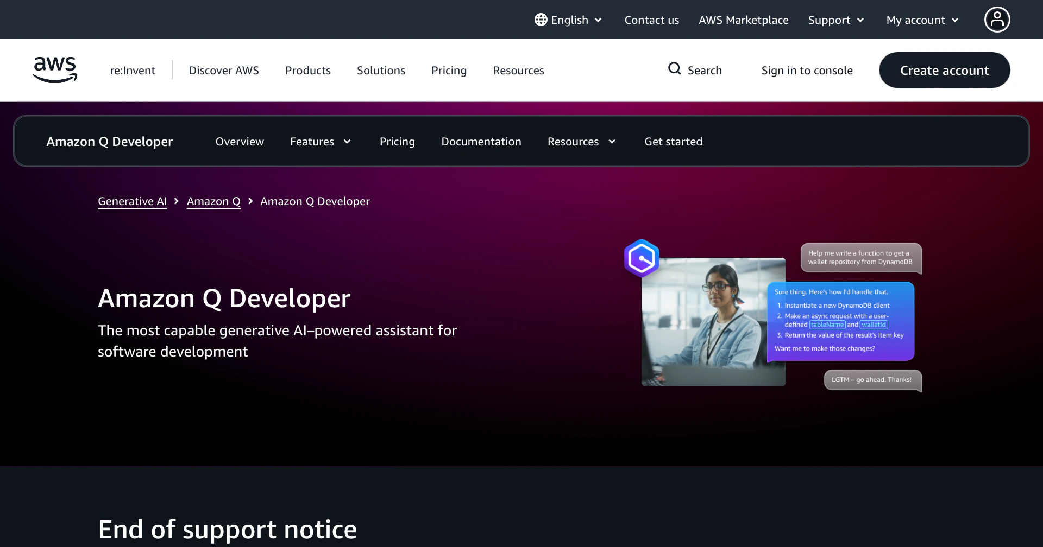The width and height of the screenshot is (1043, 547).
Task: Click the 'Sure thing' blue response bubble
Action: (x=840, y=321)
